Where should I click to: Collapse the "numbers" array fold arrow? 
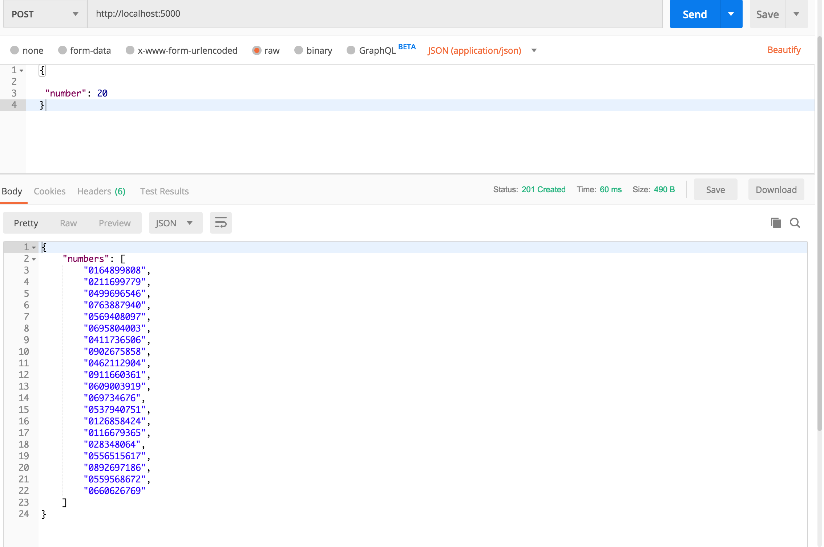coord(34,259)
